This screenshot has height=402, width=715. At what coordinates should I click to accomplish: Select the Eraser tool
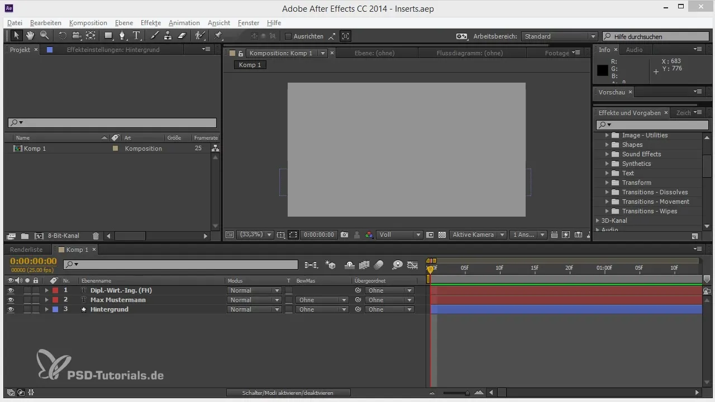(x=182, y=36)
